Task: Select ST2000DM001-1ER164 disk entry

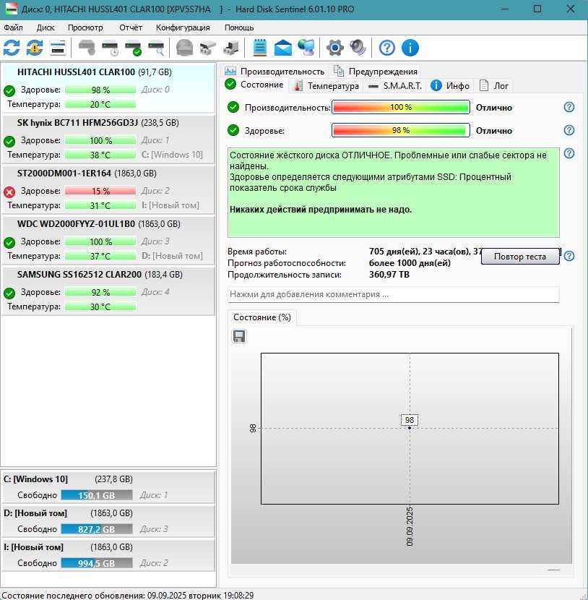Action: (x=108, y=189)
